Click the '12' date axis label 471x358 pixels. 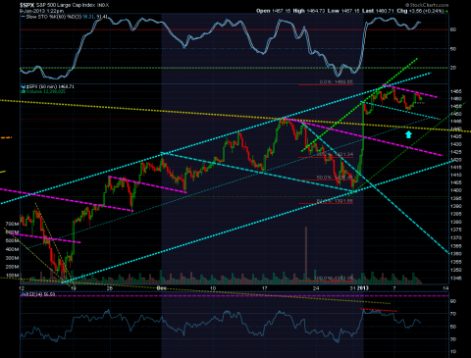pyautogui.click(x=22, y=288)
